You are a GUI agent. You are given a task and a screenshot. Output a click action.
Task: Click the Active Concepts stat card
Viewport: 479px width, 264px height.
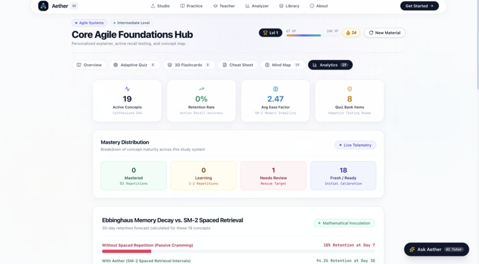click(127, 101)
